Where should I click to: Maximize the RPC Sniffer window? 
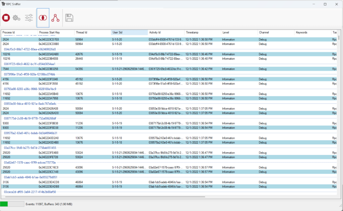pyautogui.click(x=325, y=4)
